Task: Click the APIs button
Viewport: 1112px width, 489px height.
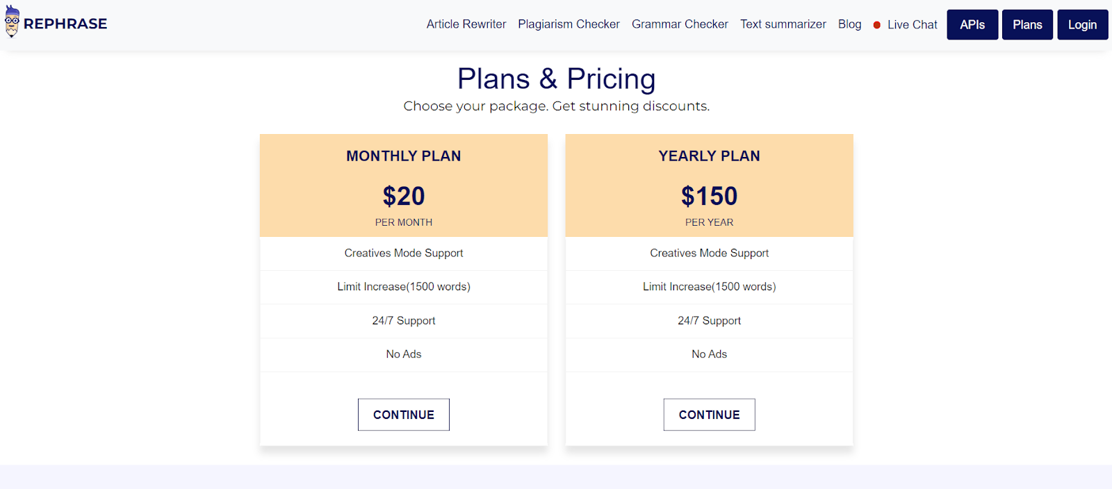Action: pos(972,25)
